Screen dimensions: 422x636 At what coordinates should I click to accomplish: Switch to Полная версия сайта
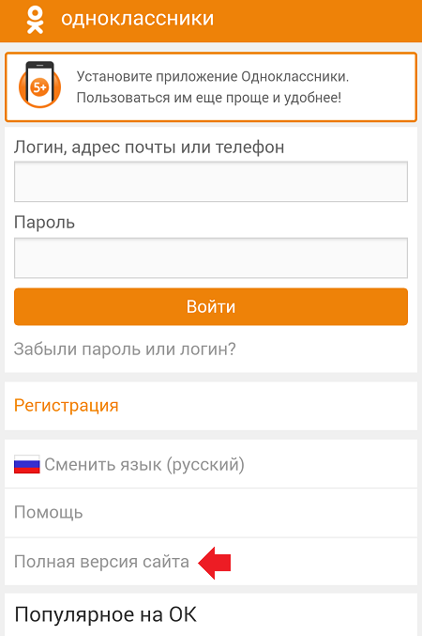pos(101,562)
